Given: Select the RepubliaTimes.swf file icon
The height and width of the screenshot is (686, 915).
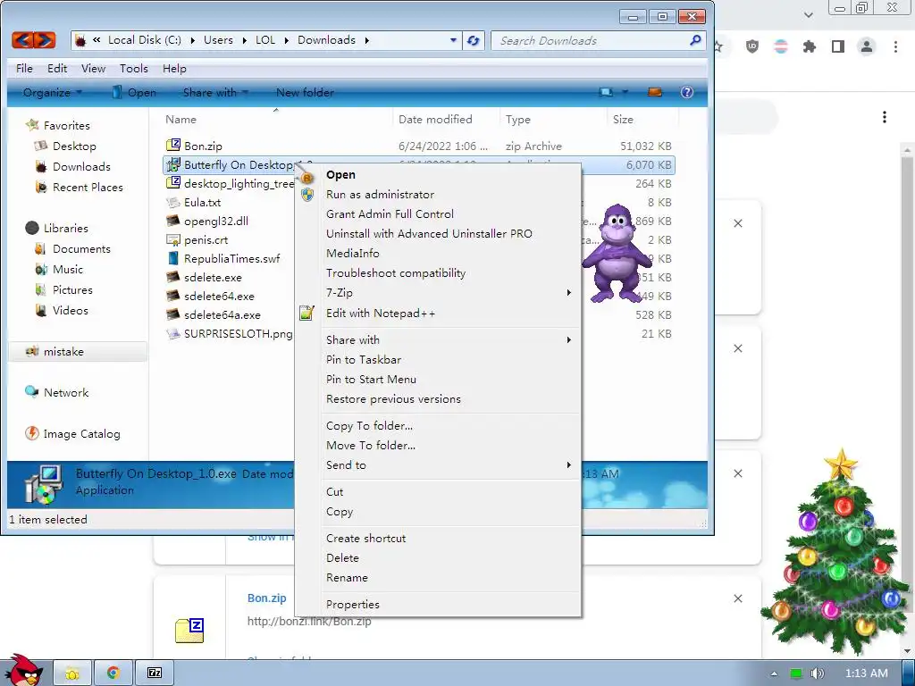Looking at the screenshot, I should [x=172, y=258].
